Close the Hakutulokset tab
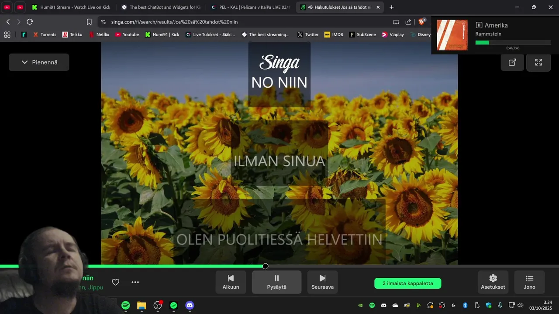Viewport: 559px width, 314px height. point(378,7)
